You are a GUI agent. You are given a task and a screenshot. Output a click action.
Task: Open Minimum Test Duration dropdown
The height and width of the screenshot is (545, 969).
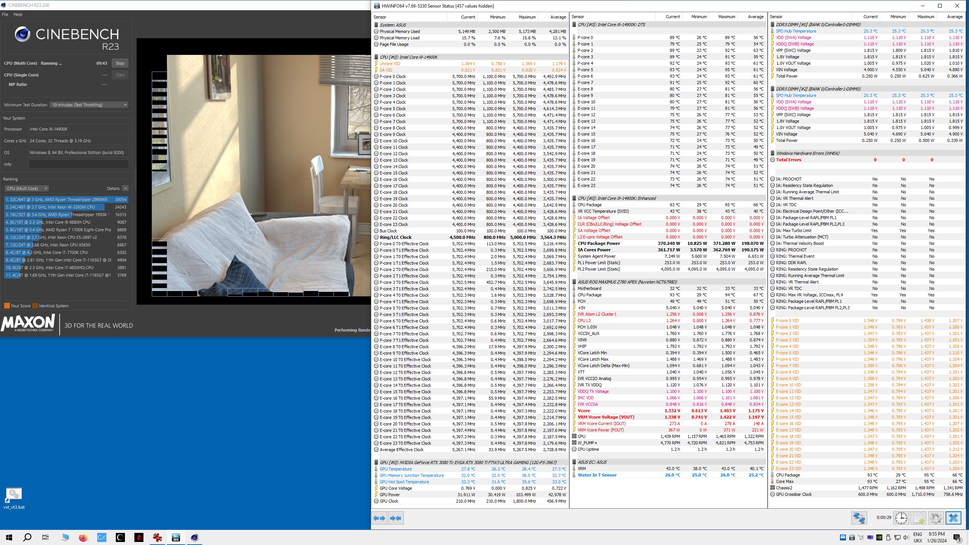tap(89, 105)
